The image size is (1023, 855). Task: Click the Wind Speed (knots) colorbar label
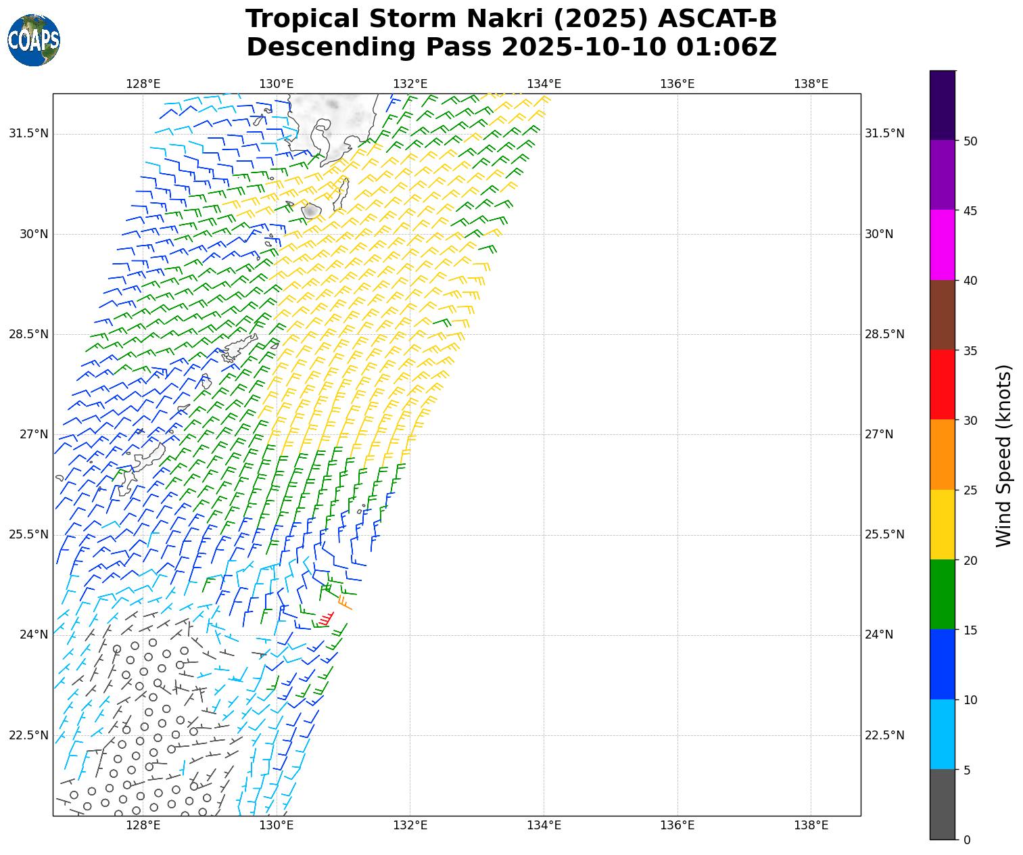(x=1005, y=455)
